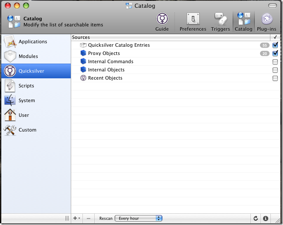Click the Catalog title bar proxy icon
Image resolution: width=283 pixels, height=225 pixels.
point(128,6)
